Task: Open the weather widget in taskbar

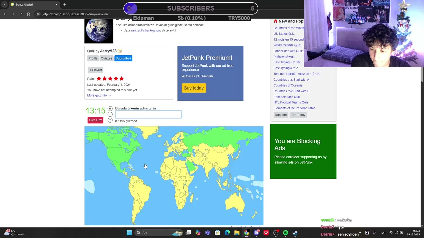Action: pos(15,233)
